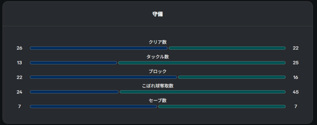This screenshot has height=125, width=317.
Task: Select the こぼれ球奪取数 stat label
Action: [x=158, y=86]
